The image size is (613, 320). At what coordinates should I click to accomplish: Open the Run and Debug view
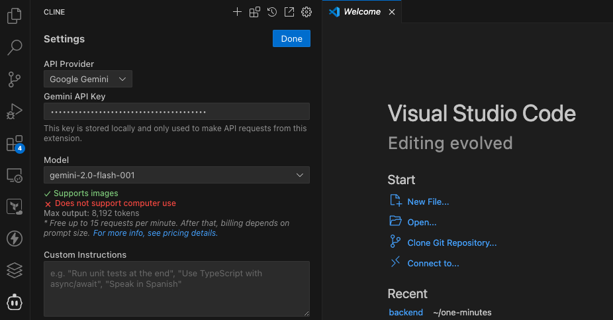pos(15,111)
